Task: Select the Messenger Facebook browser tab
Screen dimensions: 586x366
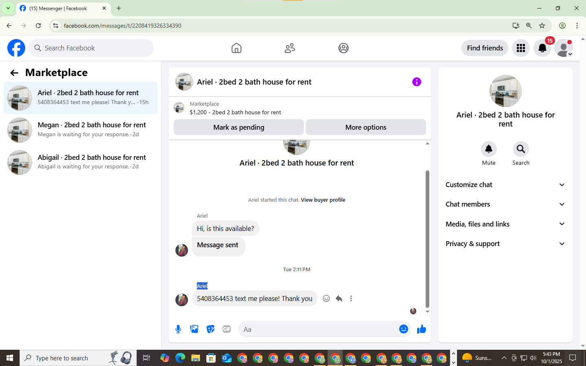Action: [x=63, y=8]
